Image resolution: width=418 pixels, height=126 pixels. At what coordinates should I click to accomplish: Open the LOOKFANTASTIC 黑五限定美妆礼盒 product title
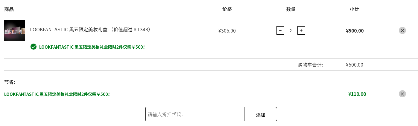click(90, 30)
